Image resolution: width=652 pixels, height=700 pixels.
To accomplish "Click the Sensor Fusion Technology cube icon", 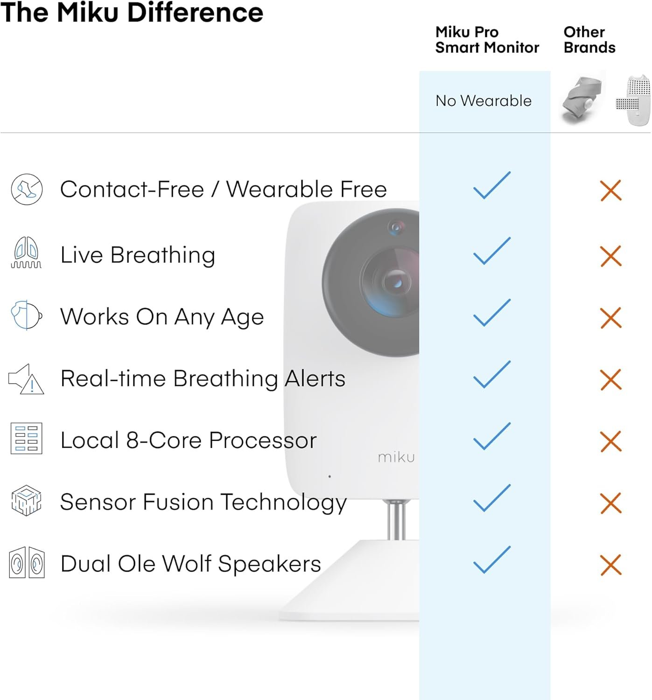I will [26, 501].
